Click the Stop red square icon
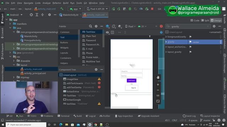The width and height of the screenshot is (227, 127). tap(152, 9)
